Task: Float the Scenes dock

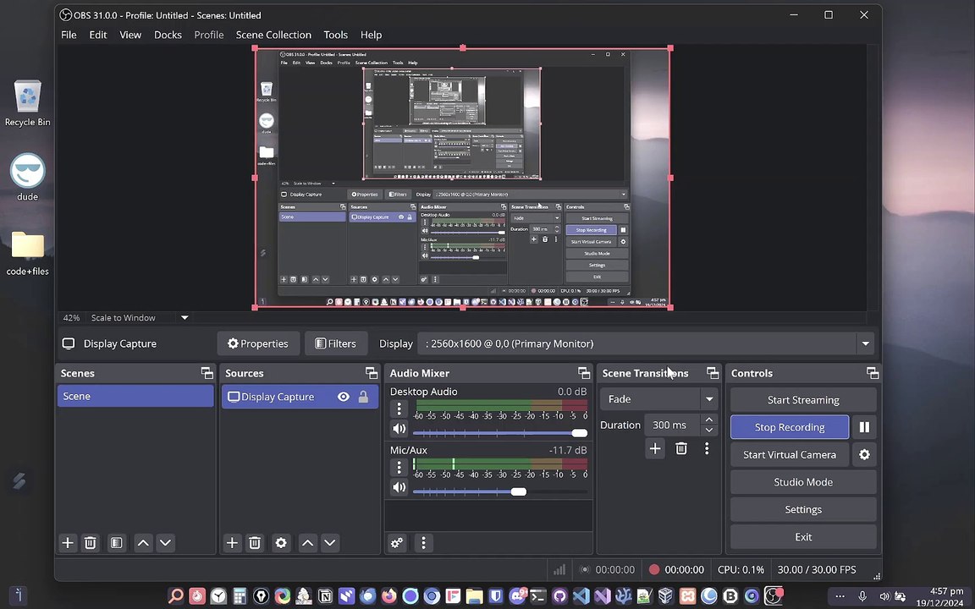Action: (x=207, y=373)
